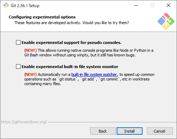Click the red (NEW!) tag under file system monitor
This screenshot has height=139, width=177.
pos(31,74)
